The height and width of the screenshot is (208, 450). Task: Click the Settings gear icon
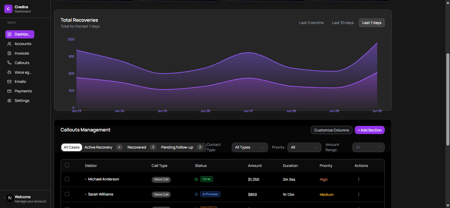(9, 101)
